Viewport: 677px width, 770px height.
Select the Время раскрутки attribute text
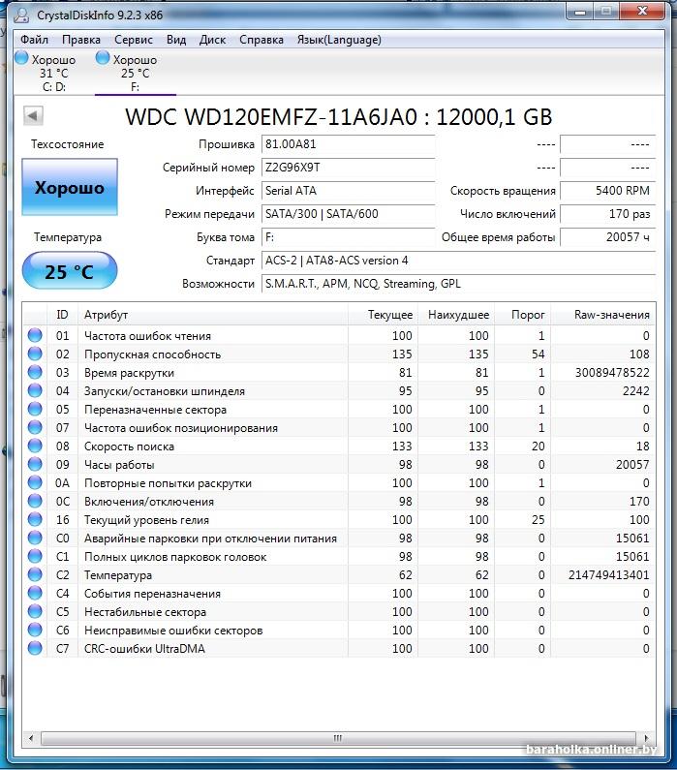click(129, 373)
